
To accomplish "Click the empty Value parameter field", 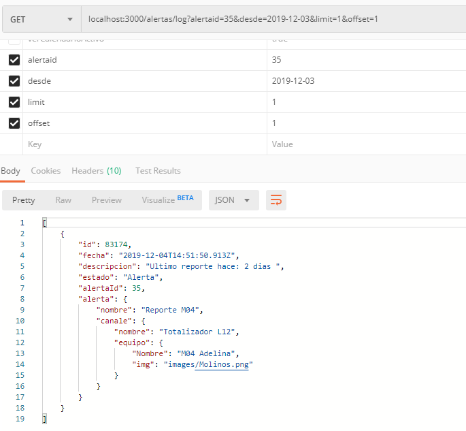I will [x=364, y=144].
